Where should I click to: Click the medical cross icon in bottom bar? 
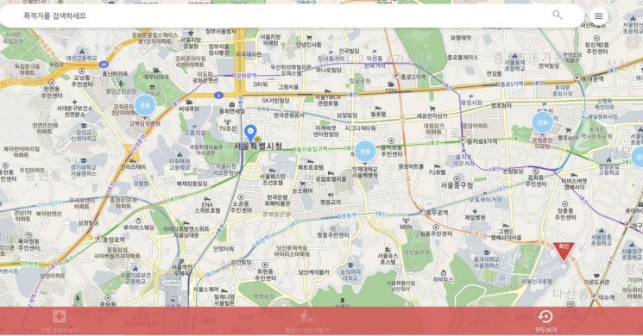click(x=60, y=316)
